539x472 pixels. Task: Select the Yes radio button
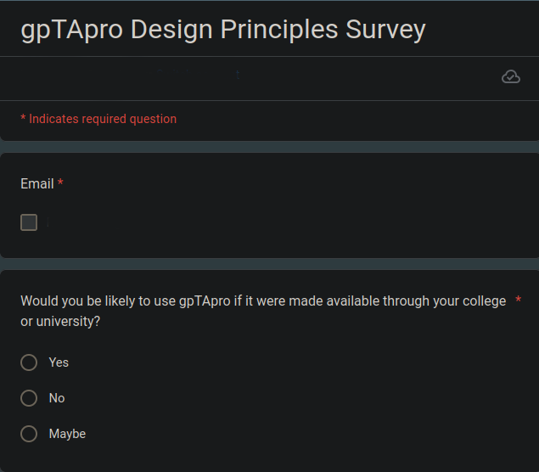click(x=29, y=362)
